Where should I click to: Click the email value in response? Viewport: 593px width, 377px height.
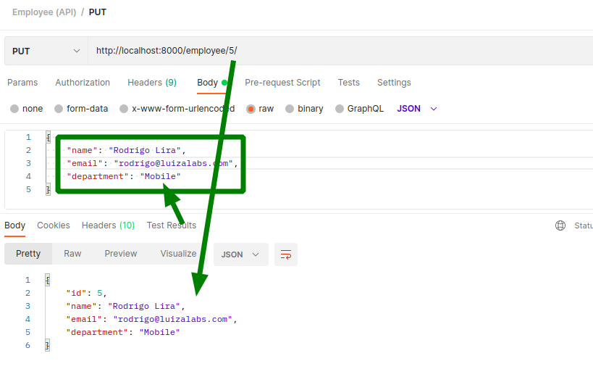172,320
